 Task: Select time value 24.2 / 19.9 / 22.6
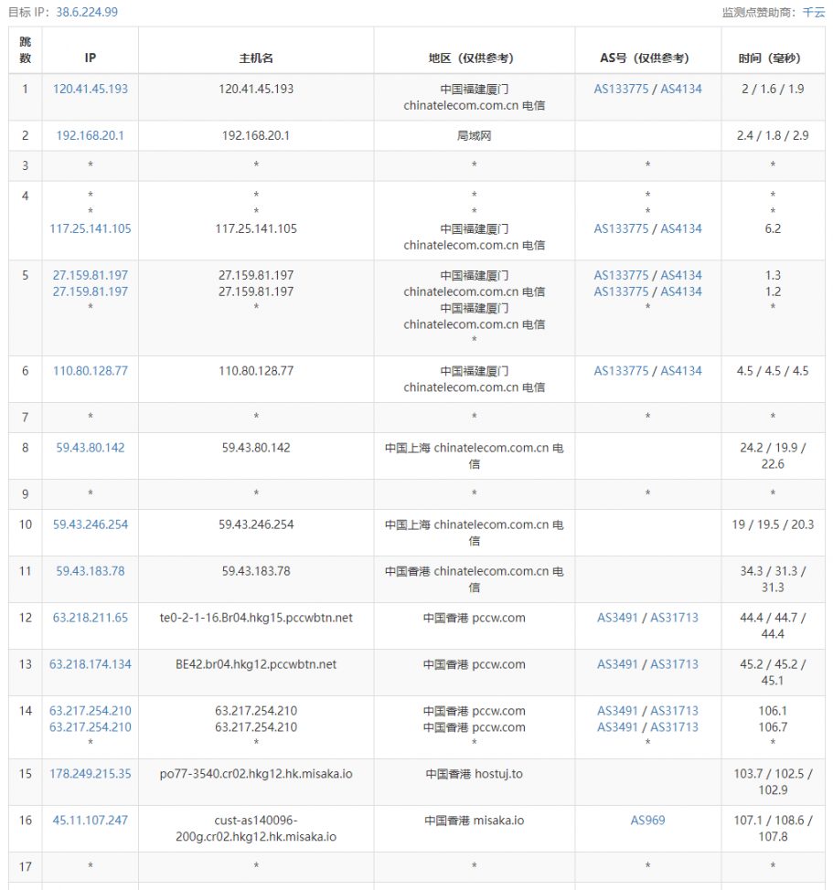(773, 456)
